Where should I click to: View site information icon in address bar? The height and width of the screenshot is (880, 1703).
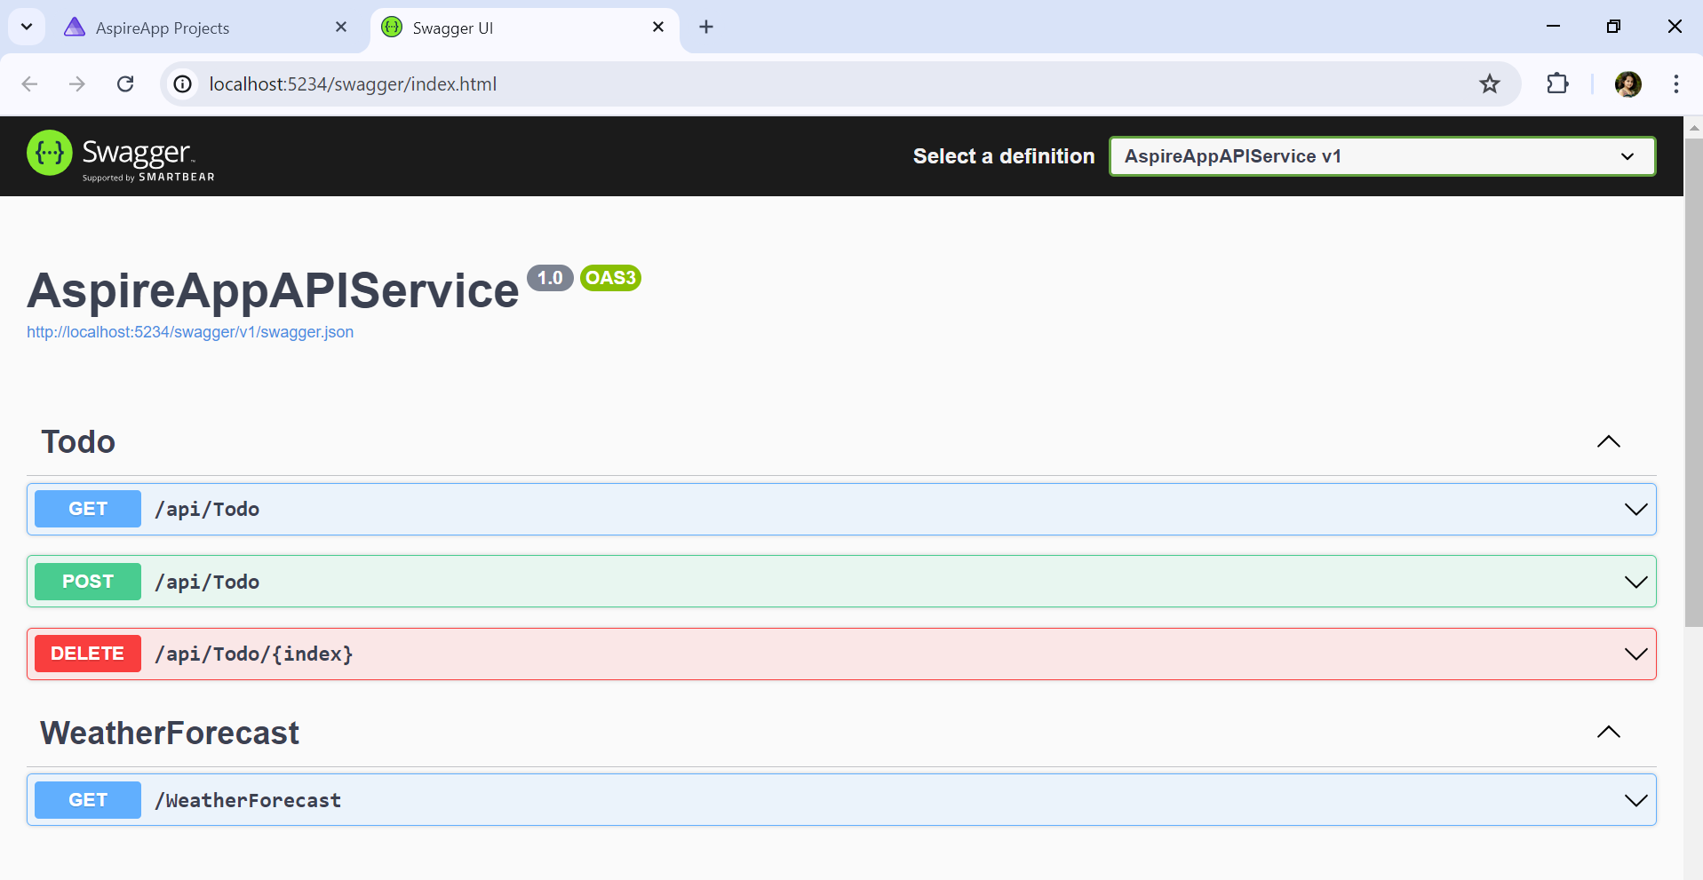(183, 84)
